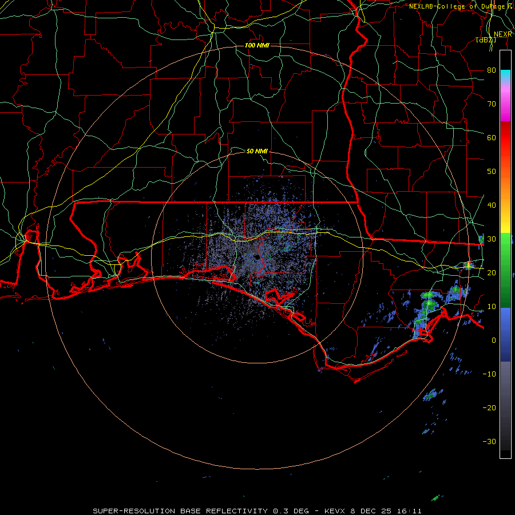Click the 20 dBZ value on the scale
The image size is (515, 515).
click(492, 272)
